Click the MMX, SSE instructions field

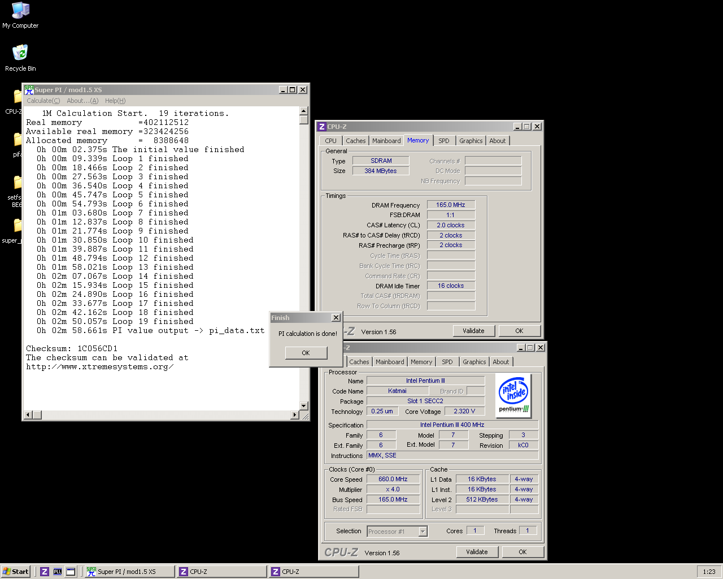click(x=452, y=455)
